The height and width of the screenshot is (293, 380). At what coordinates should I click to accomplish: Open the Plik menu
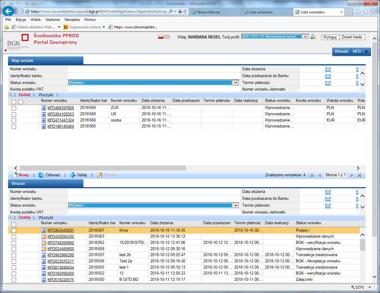[x=8, y=20]
